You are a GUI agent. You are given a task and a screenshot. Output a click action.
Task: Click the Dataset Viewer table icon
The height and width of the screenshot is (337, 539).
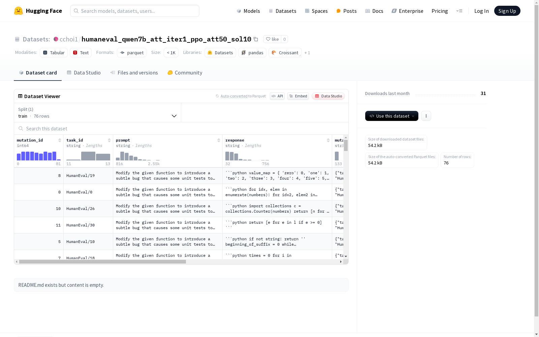[x=20, y=96]
